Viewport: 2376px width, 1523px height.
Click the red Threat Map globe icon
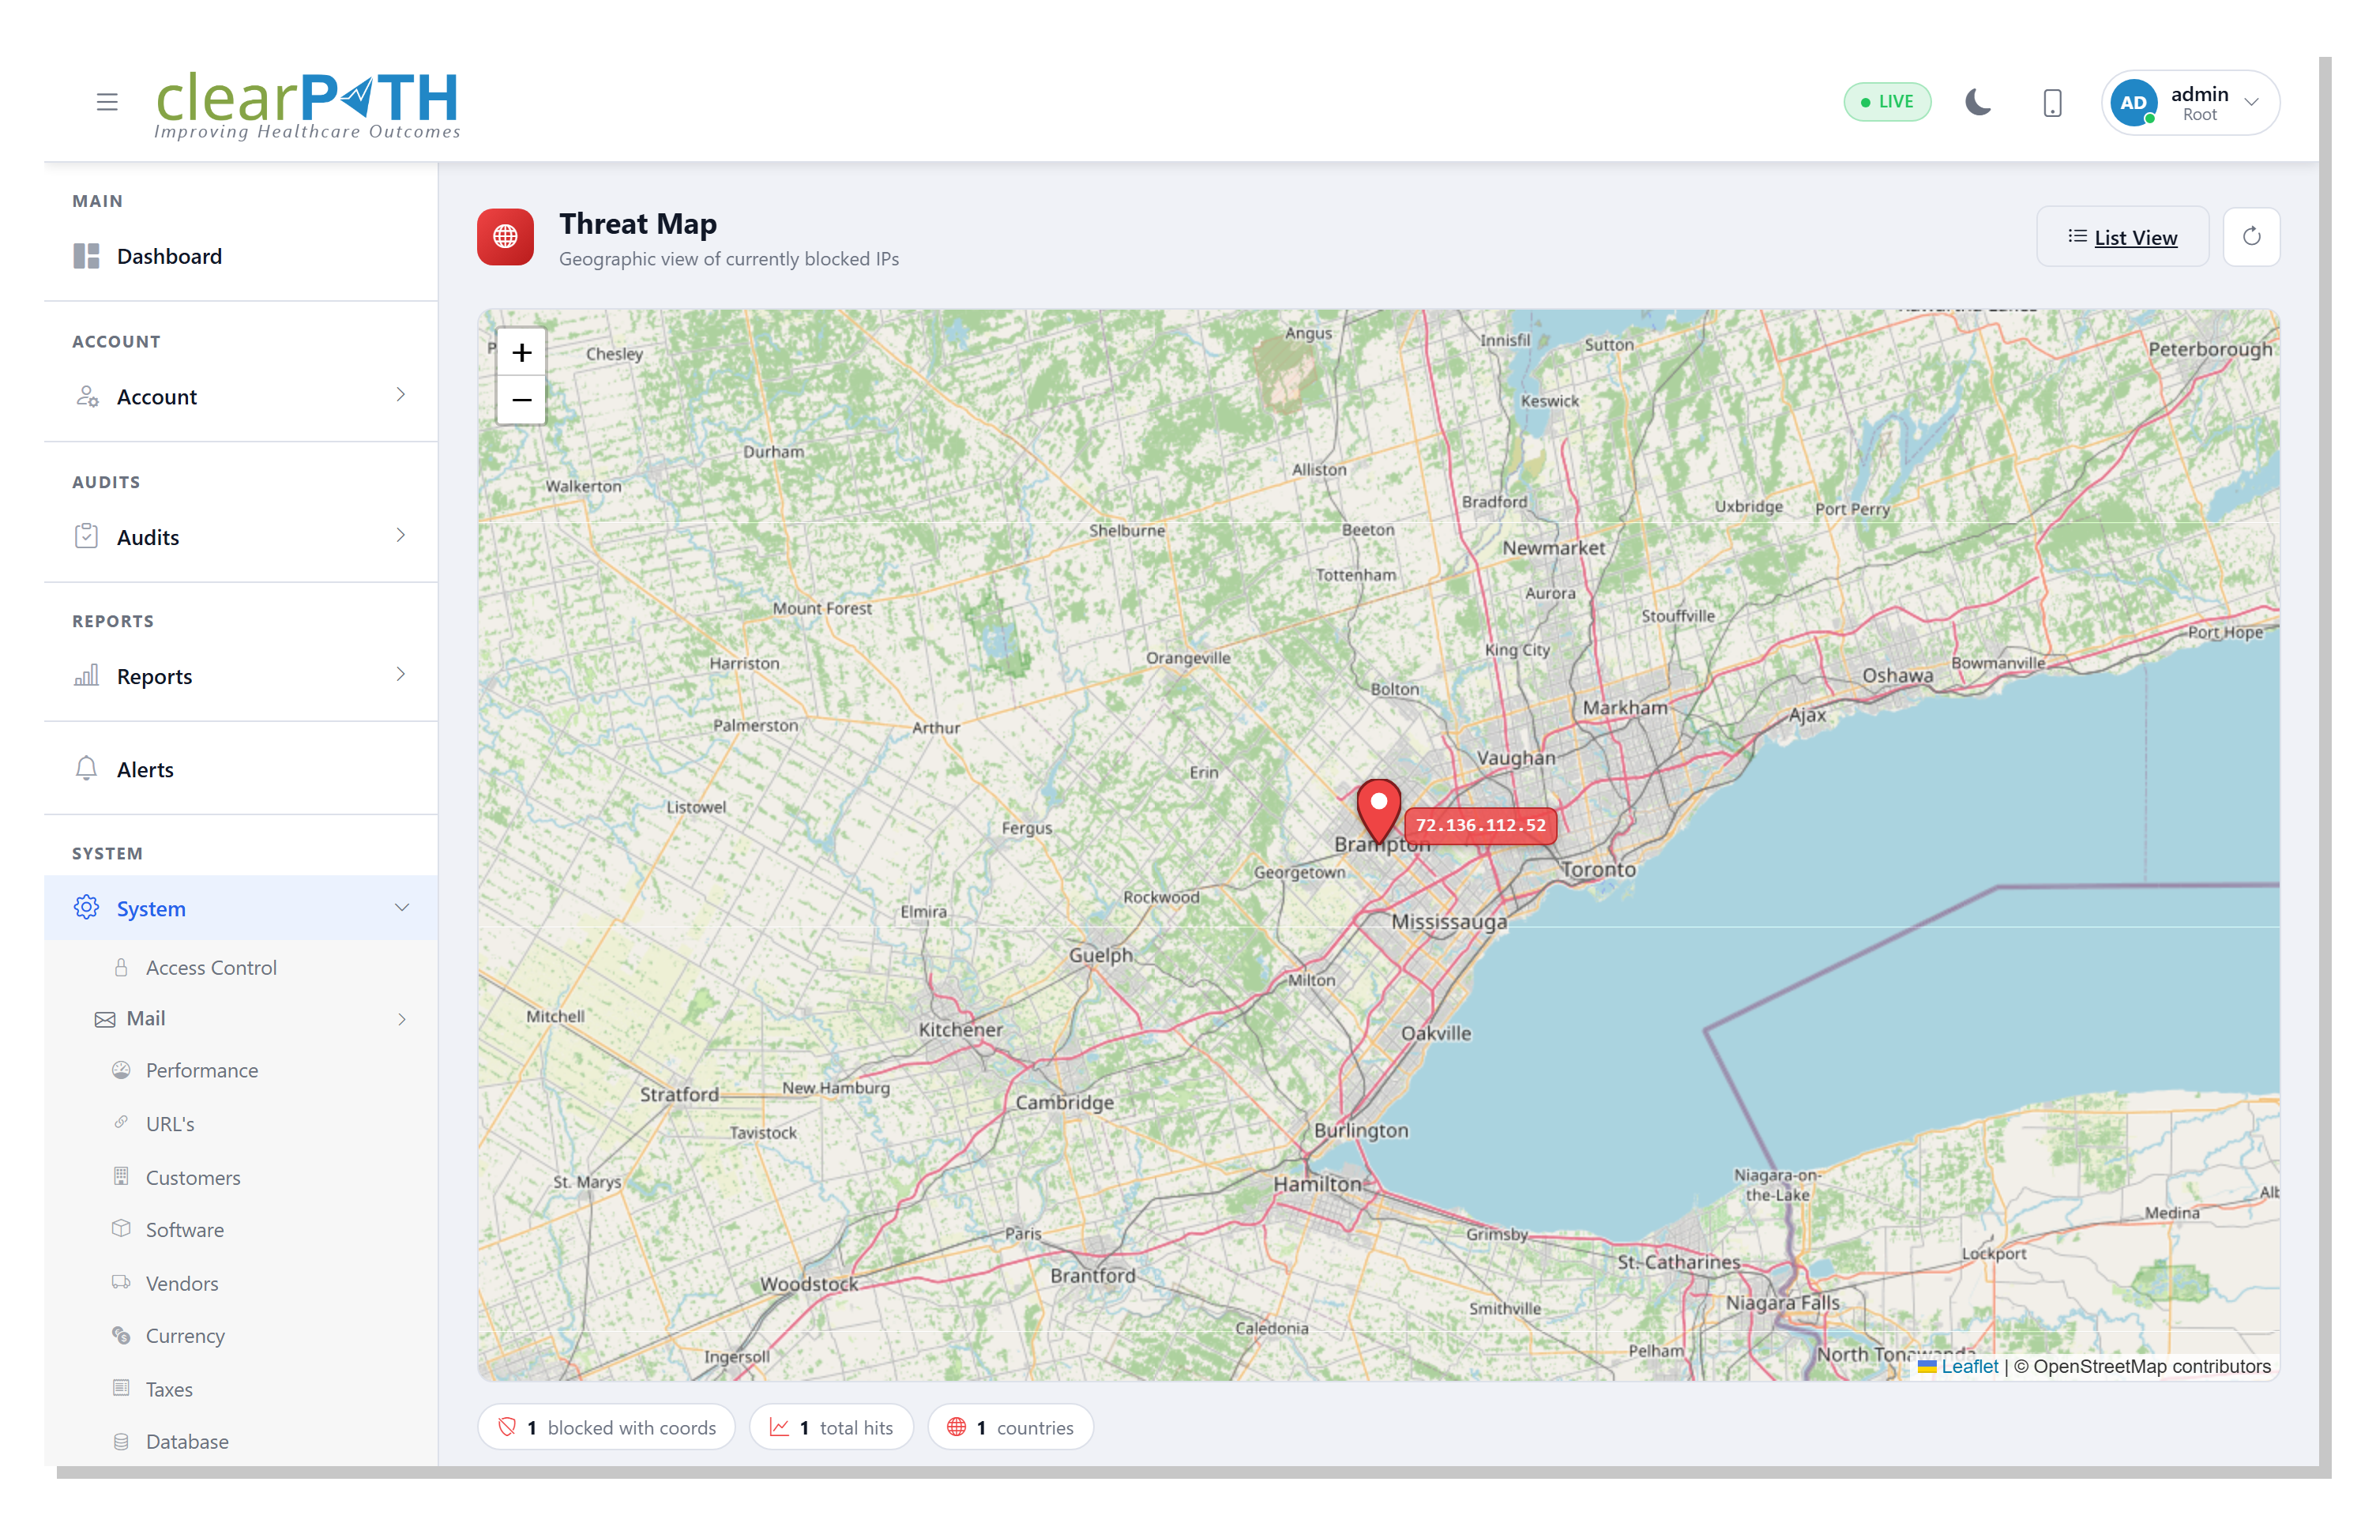506,236
